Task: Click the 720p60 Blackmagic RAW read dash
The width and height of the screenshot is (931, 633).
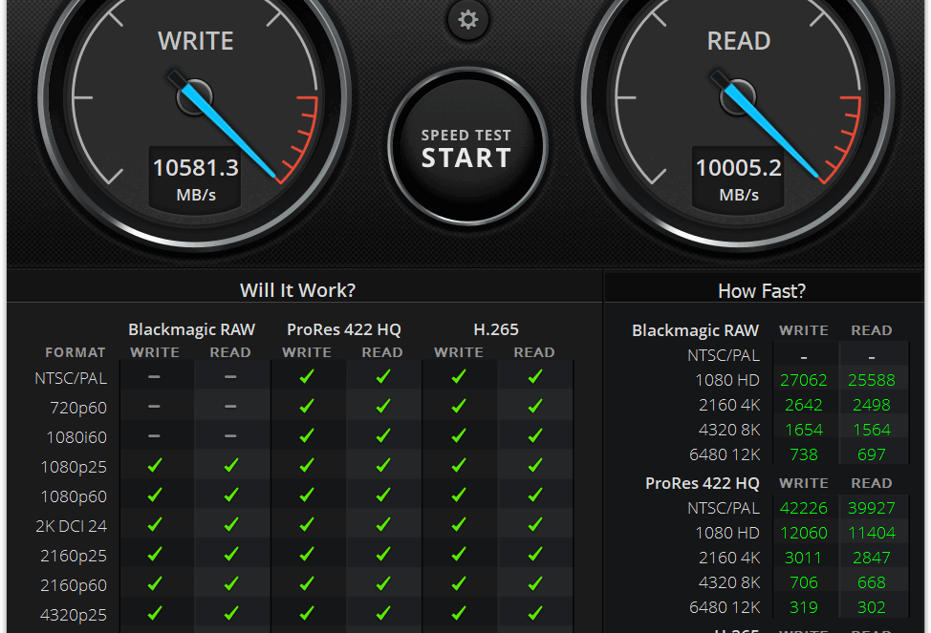Action: (230, 407)
